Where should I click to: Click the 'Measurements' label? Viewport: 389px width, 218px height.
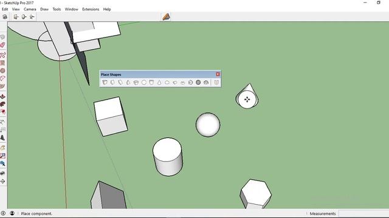pyautogui.click(x=323, y=214)
